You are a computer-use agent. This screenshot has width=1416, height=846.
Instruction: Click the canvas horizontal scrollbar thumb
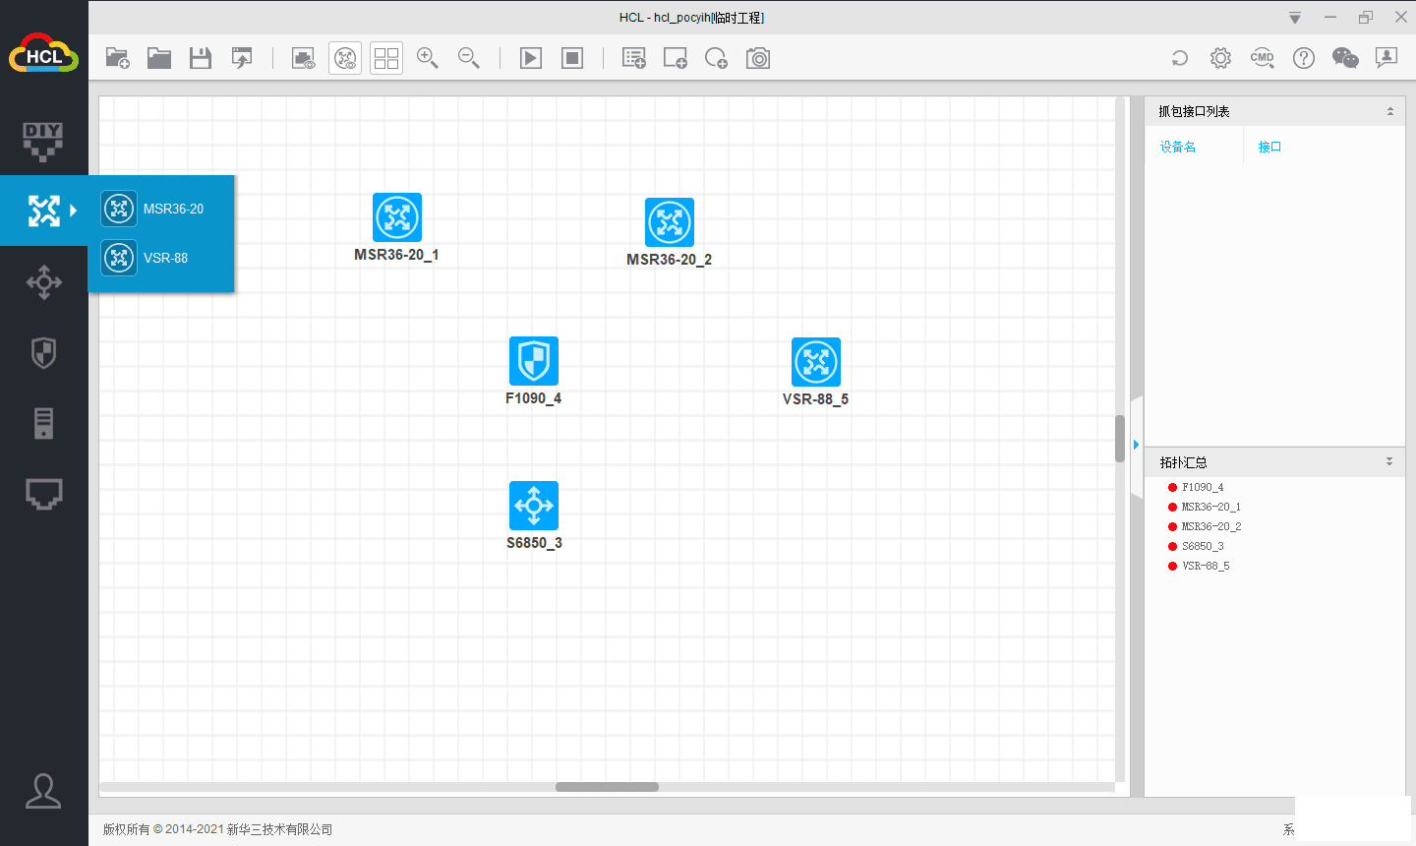tap(607, 787)
